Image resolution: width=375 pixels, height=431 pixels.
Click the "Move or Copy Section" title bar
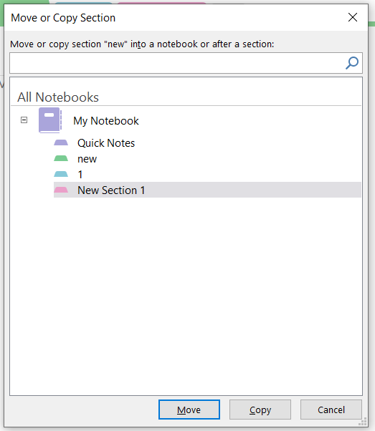(176, 18)
